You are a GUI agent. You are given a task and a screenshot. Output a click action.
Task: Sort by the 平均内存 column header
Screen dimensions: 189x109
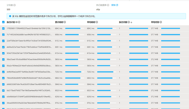coord(155,22)
